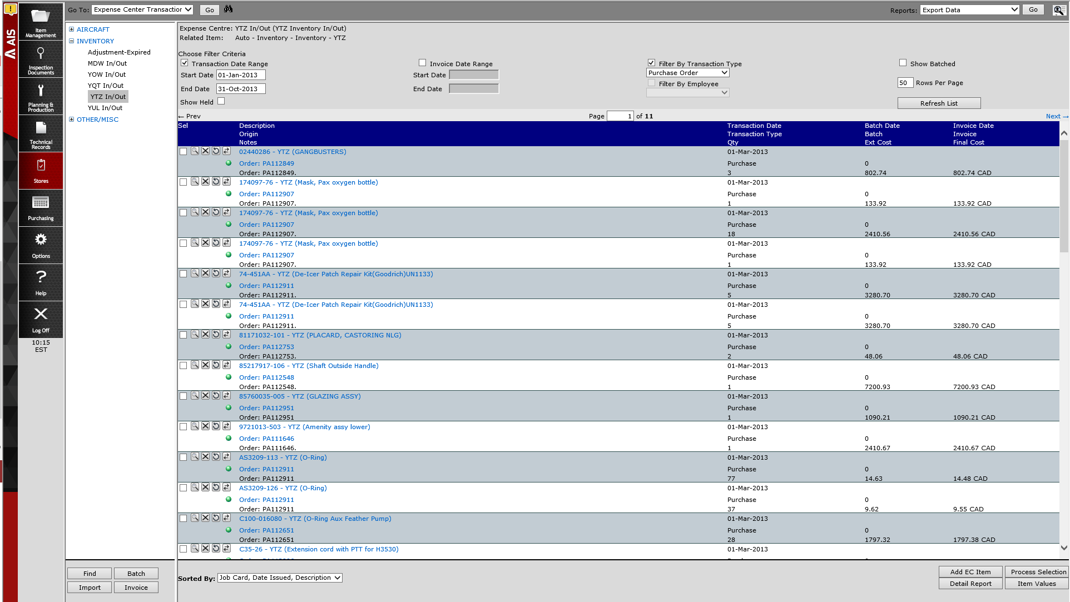Open the Purchasing module
Viewport: 1070px width, 602px height.
(41, 207)
